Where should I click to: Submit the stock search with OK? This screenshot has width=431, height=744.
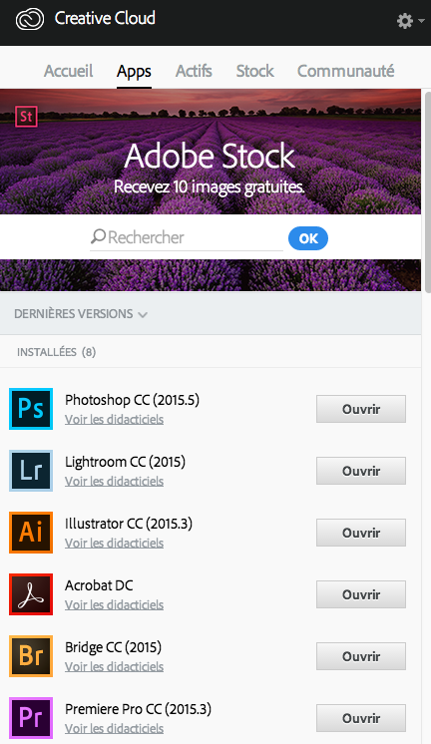pyautogui.click(x=308, y=238)
